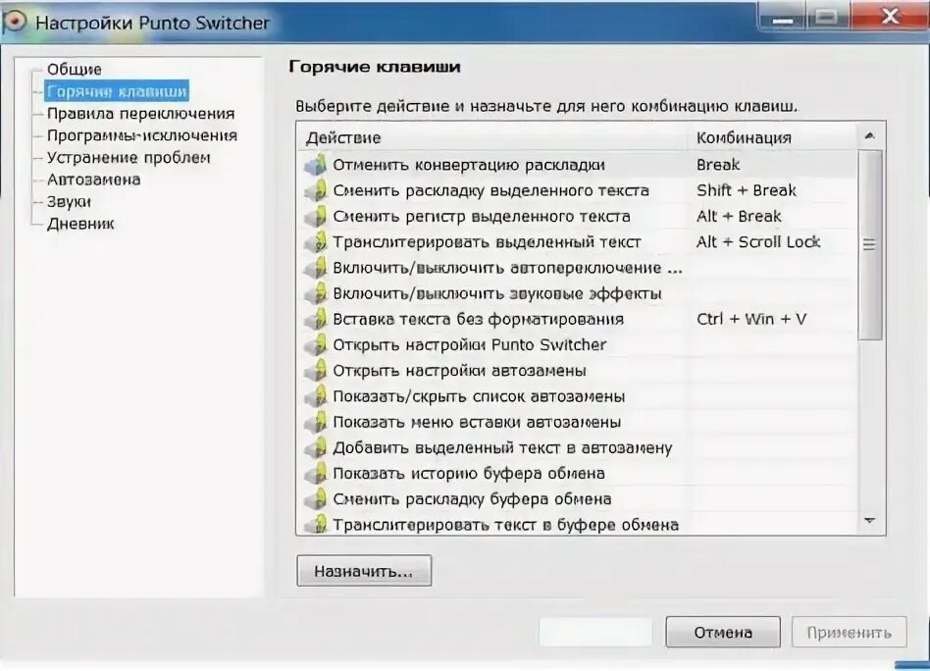Open the "Общие" settings section
Viewport: 930px width, 671px height.
click(x=75, y=70)
